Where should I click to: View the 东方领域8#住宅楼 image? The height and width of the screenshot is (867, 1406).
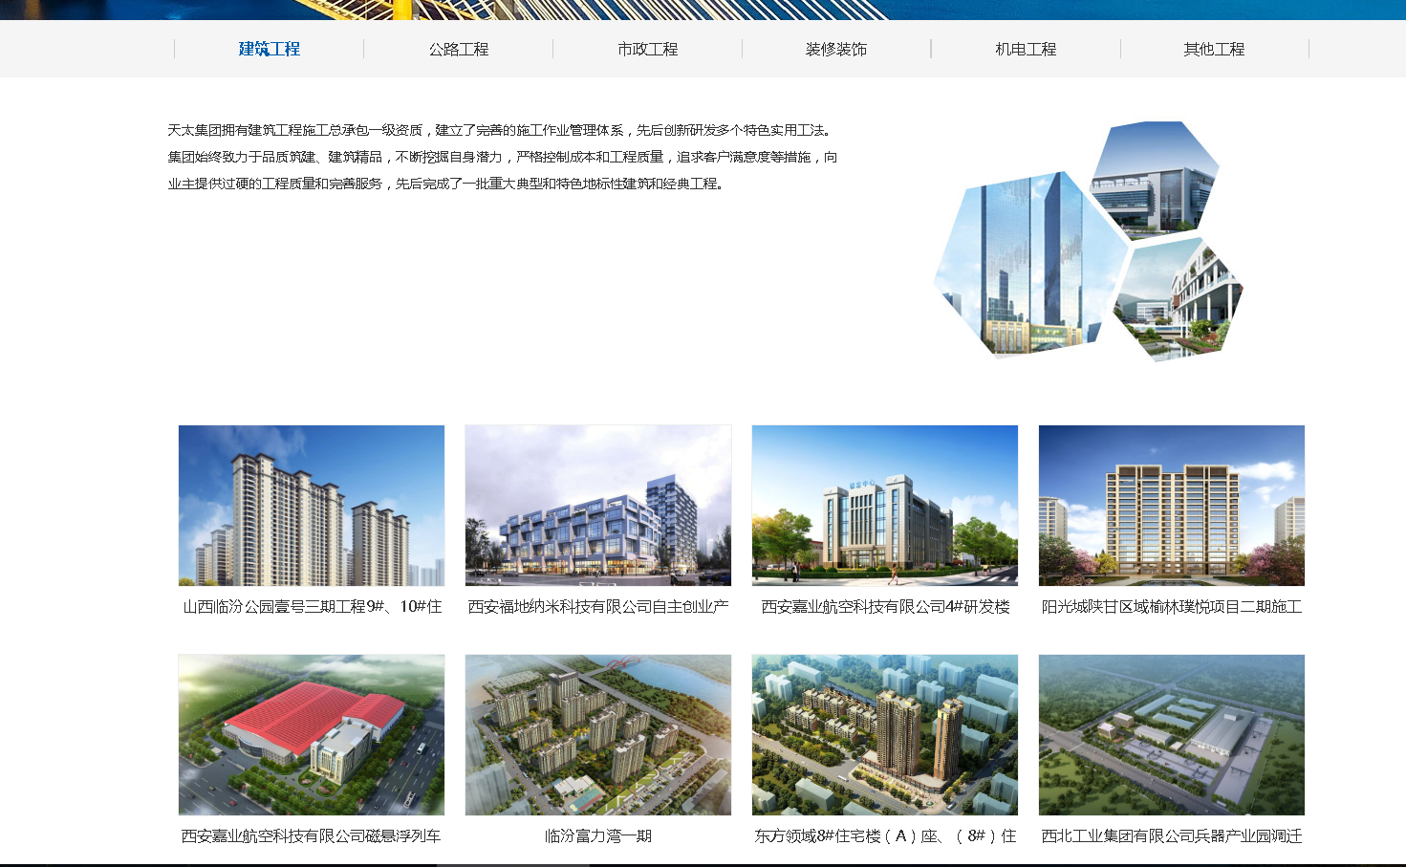885,734
